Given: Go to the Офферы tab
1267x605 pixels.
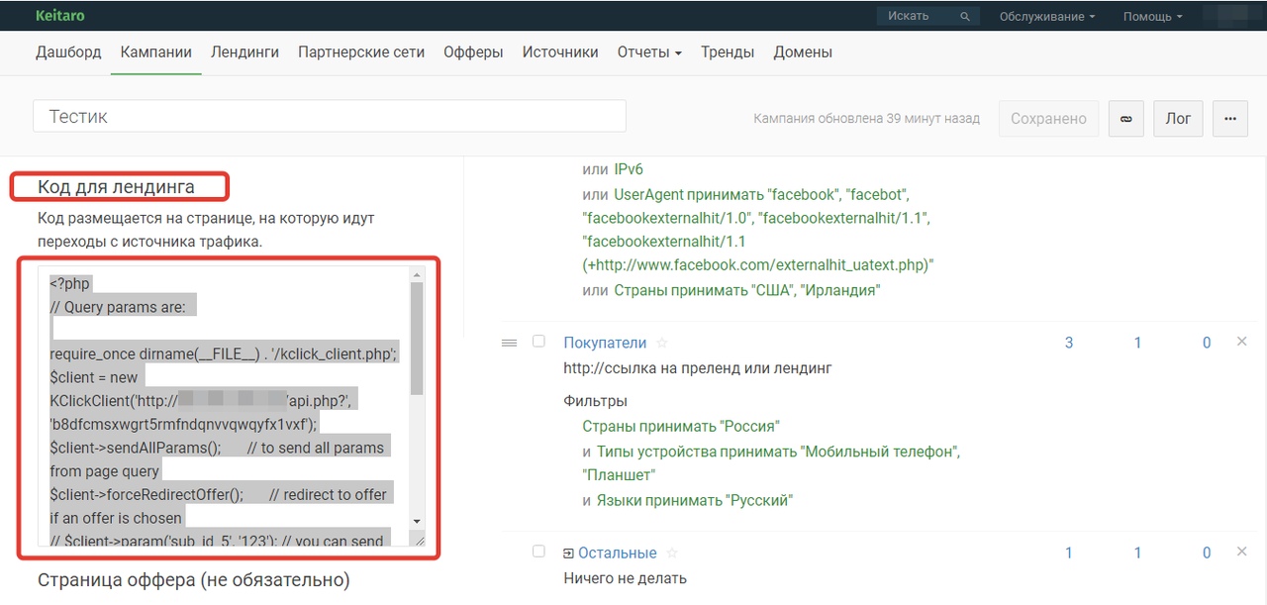Looking at the screenshot, I should point(473,52).
